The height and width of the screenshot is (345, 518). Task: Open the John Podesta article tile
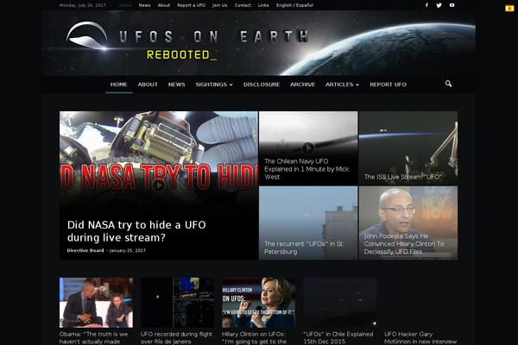tap(408, 223)
